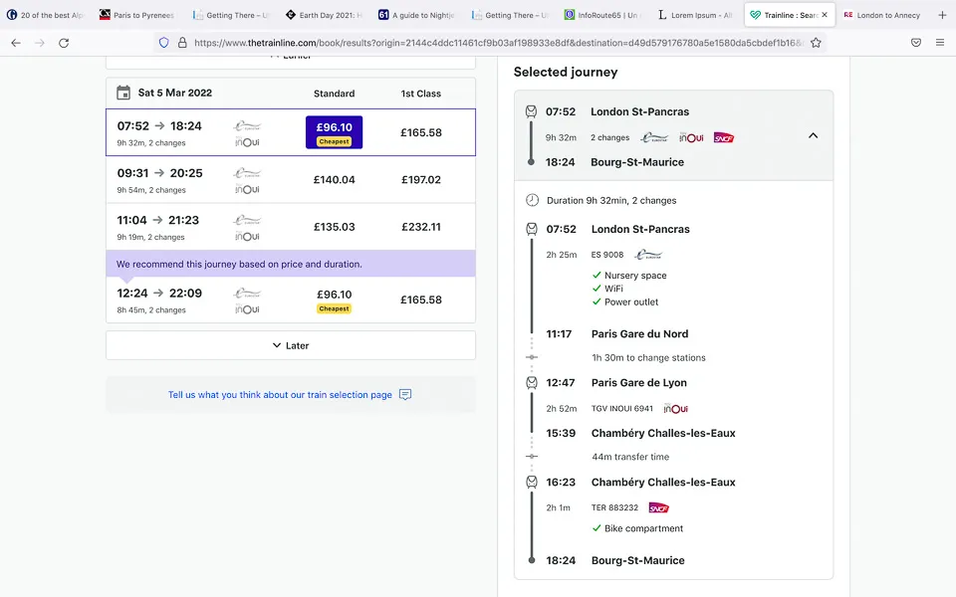
Task: Bookmark this page with star icon
Action: click(x=816, y=43)
